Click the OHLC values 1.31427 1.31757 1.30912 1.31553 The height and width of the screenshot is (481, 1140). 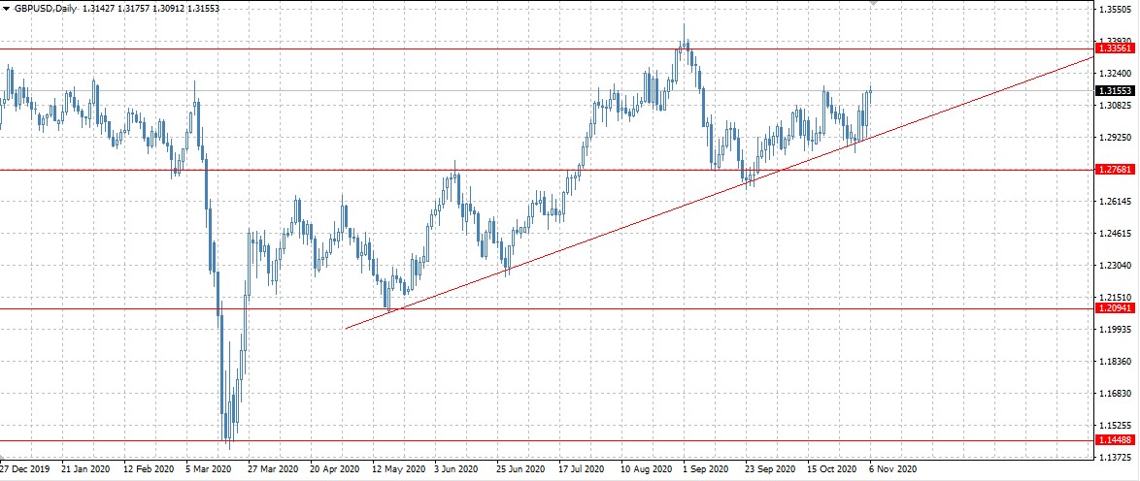tap(151, 9)
